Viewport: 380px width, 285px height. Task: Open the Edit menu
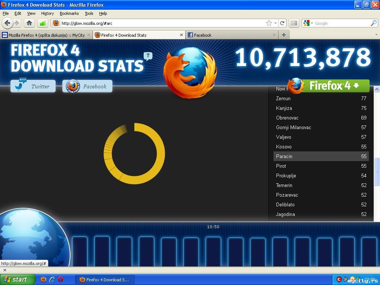[18, 13]
